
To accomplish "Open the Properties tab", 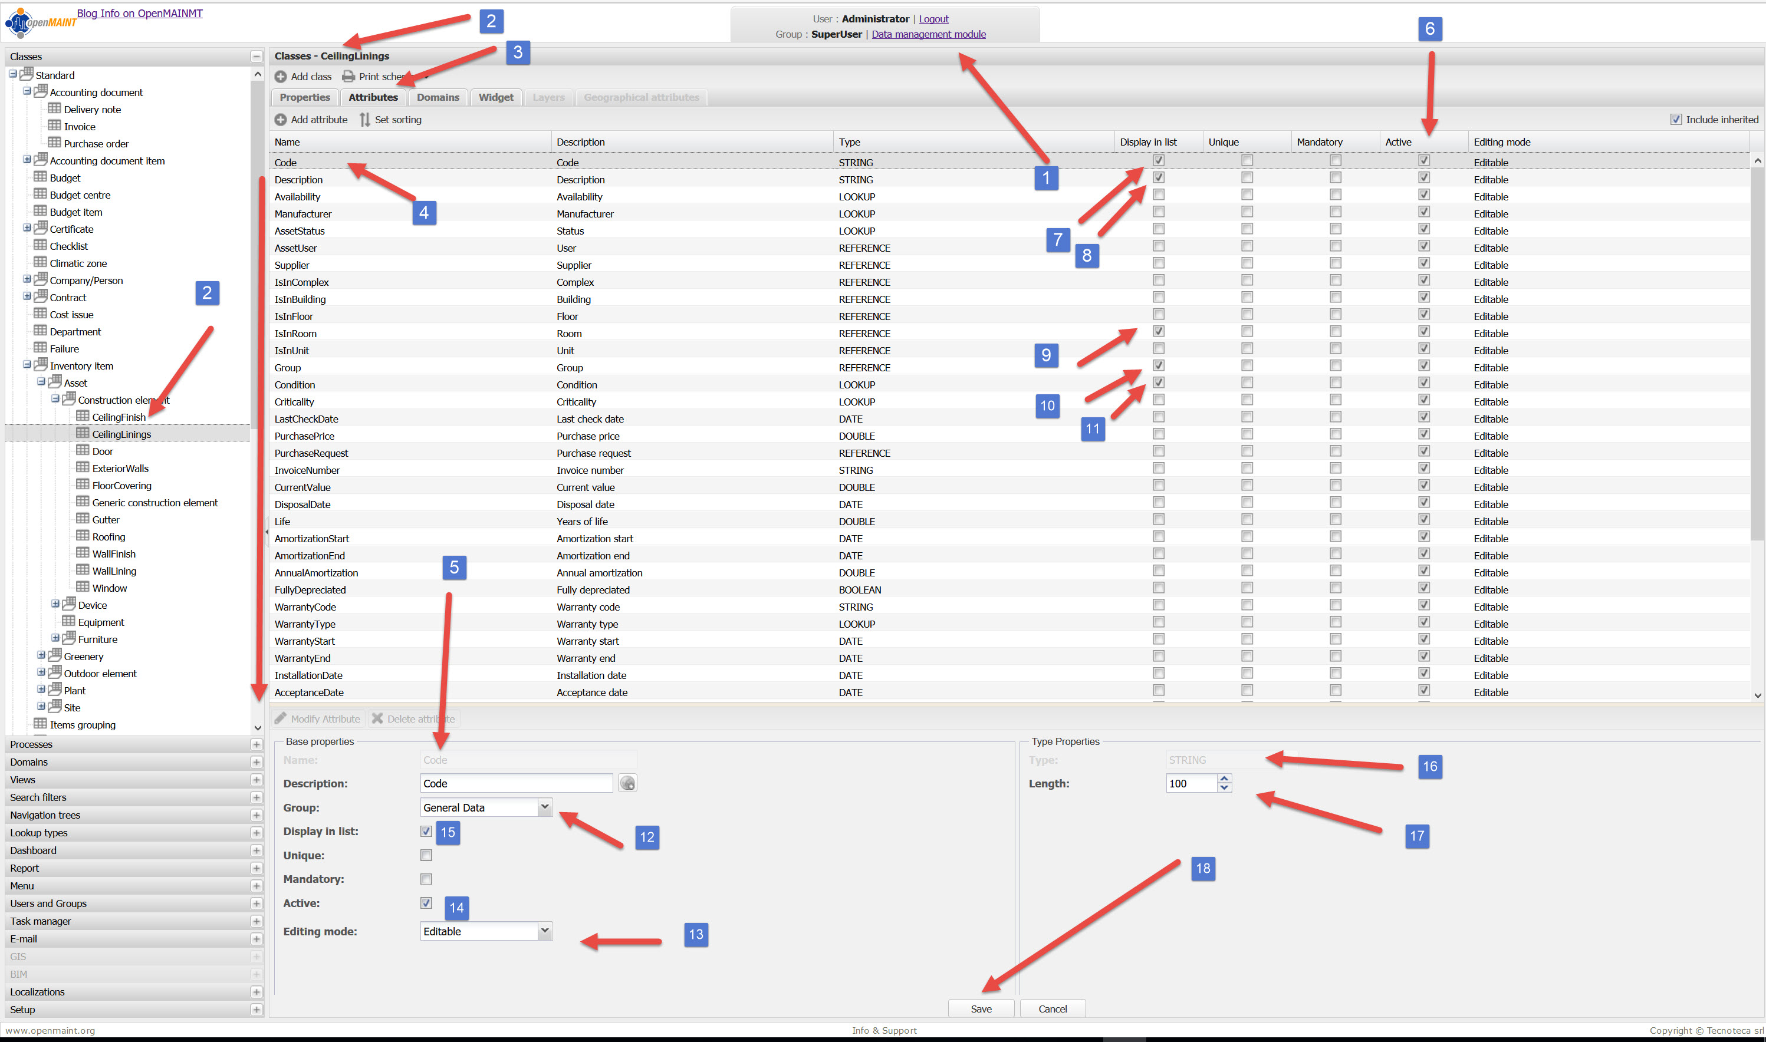I will 305,98.
